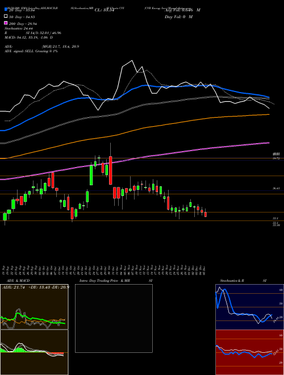Viewport: 284px width, 375px height.
Task: Select the '20 Day - 33.94' legend text
Action: pos(22,10)
